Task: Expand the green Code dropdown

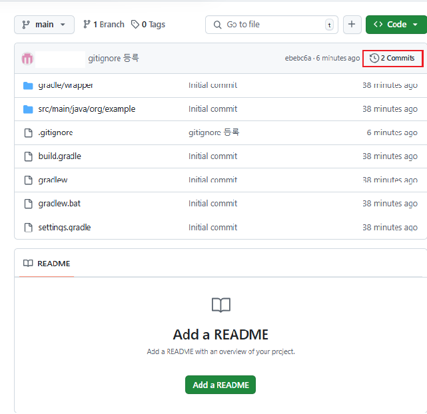Action: pyautogui.click(x=396, y=25)
